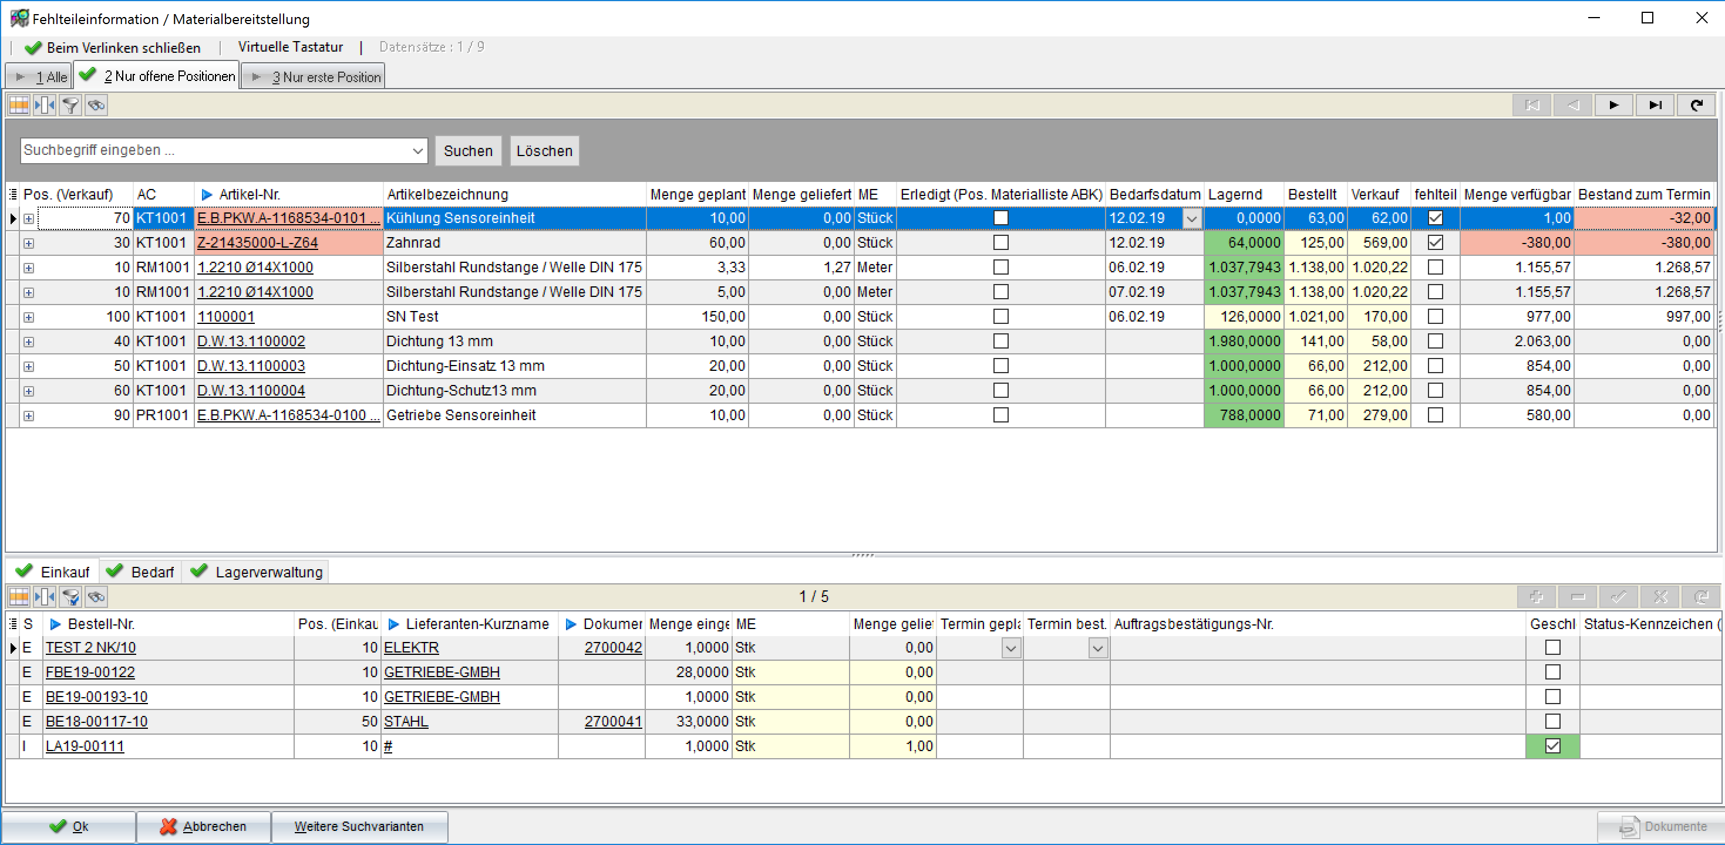Open Einkauf table column chooser icon
This screenshot has width=1725, height=845.
(13, 624)
